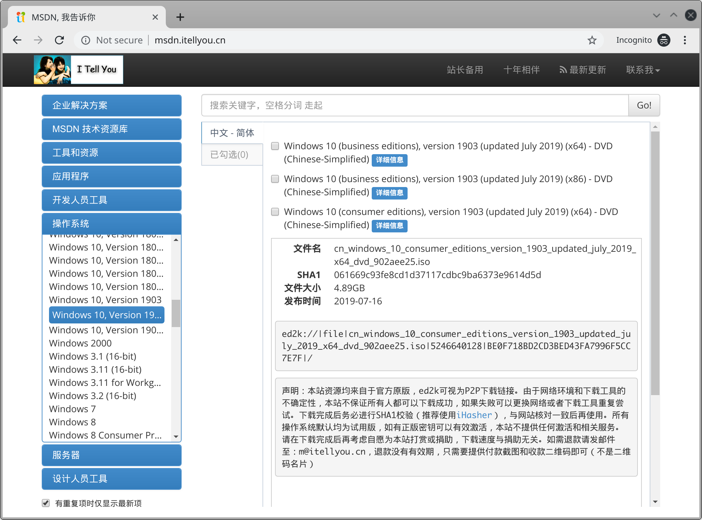Click OS list scrollbar up arrow
Viewport: 702px width, 520px height.
[176, 240]
